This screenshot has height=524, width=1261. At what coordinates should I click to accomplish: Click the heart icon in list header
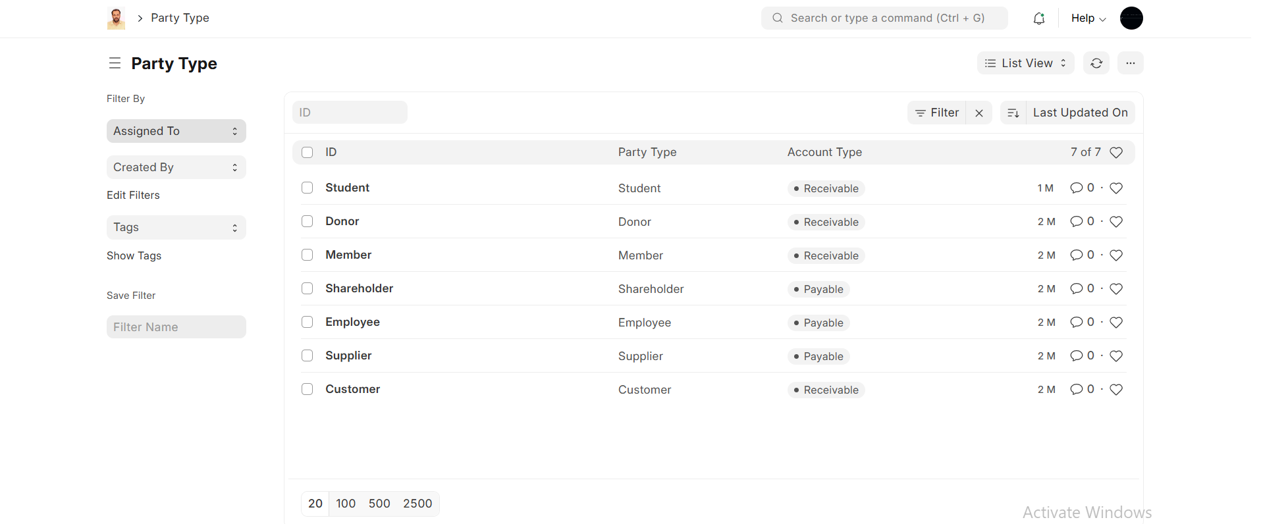tap(1116, 153)
